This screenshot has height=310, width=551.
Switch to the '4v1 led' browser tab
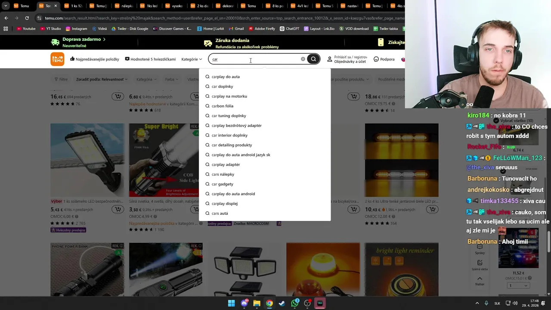click(299, 6)
